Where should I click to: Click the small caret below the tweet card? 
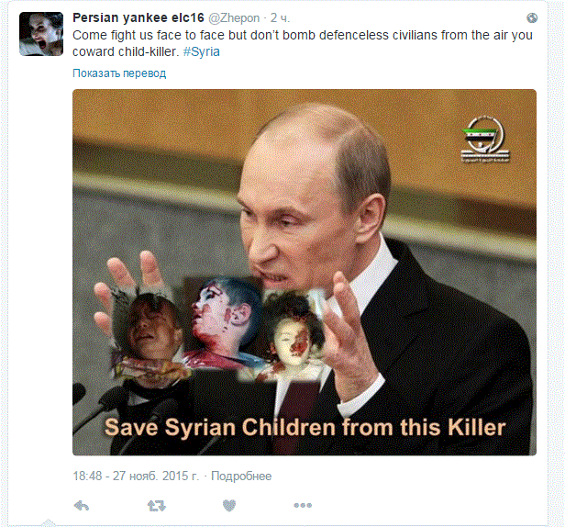pos(48,522)
